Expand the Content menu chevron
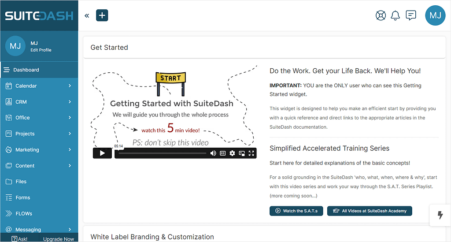451x242 pixels. click(x=70, y=166)
